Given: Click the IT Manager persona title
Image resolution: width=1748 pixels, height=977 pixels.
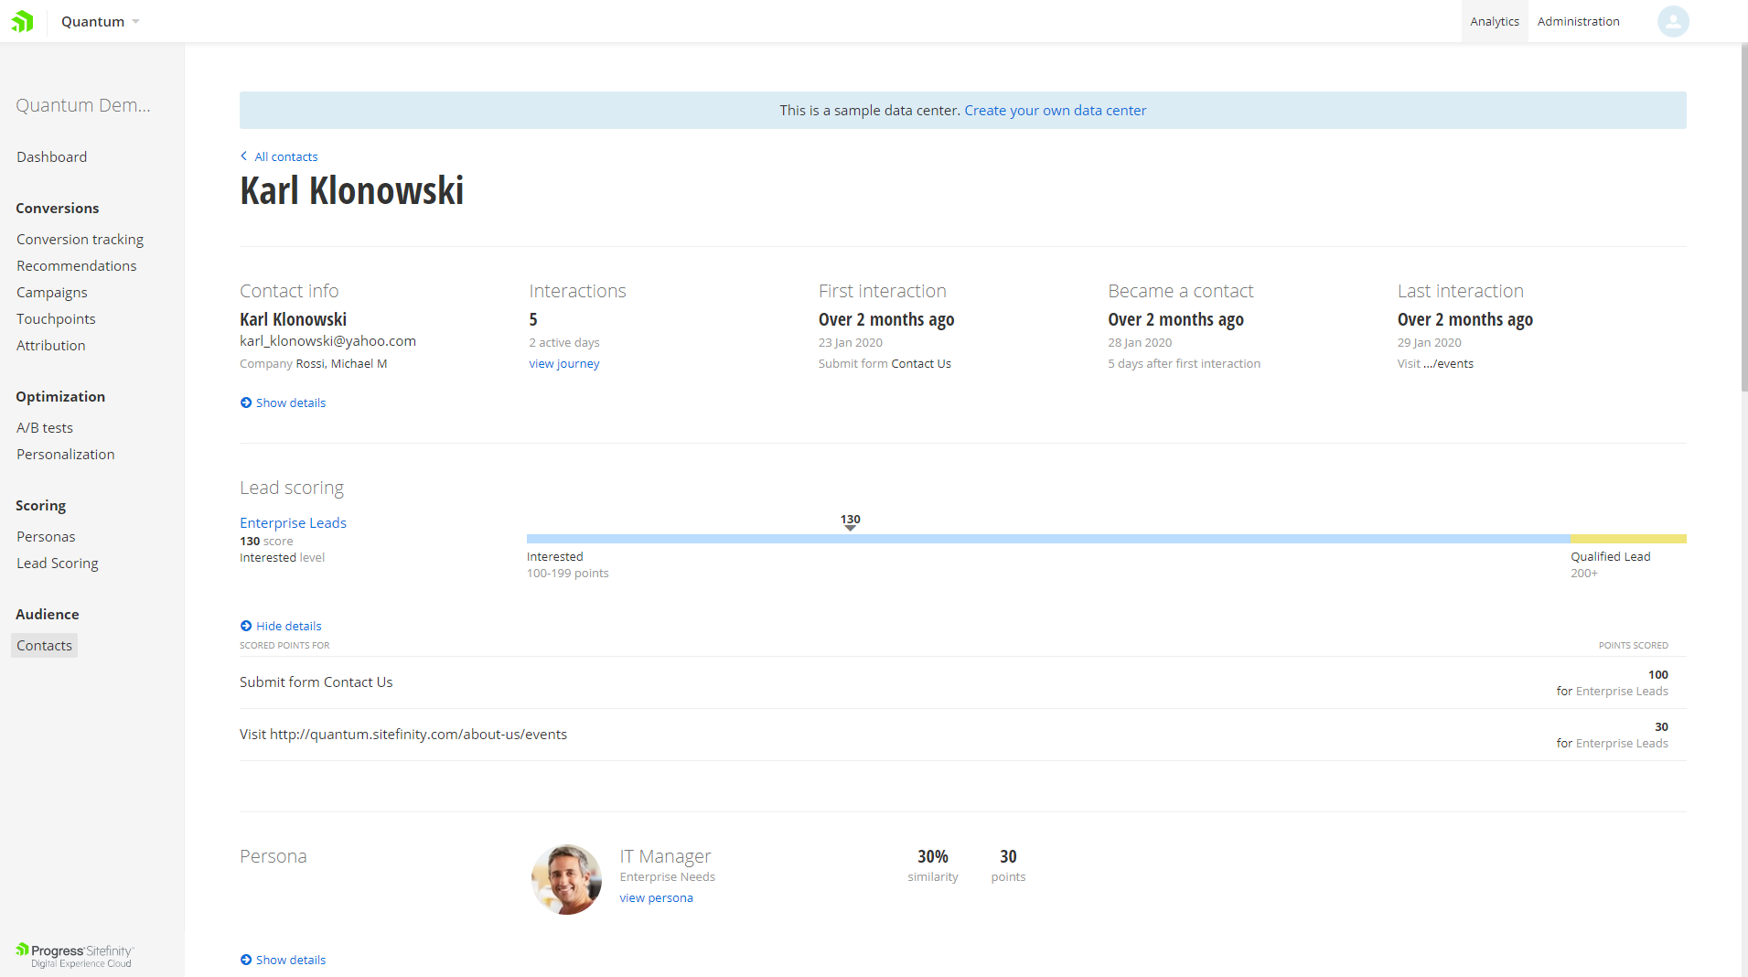Looking at the screenshot, I should click(x=665, y=856).
